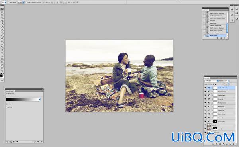Select the Lasso tool
Screen dimensions: 239x147
[2, 15]
